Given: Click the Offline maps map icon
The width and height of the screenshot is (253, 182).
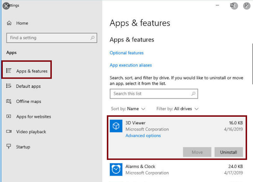Looking at the screenshot, I should (x=9, y=101).
